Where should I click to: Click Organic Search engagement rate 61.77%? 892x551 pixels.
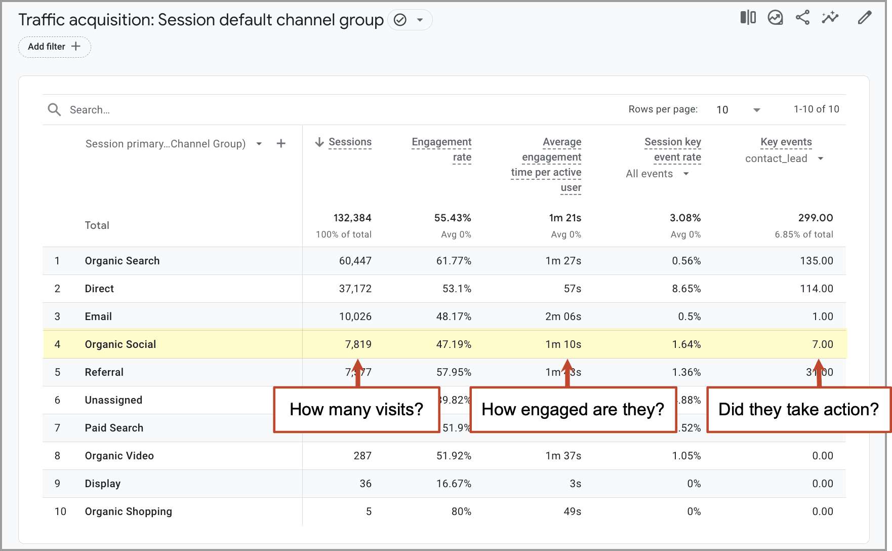pos(454,261)
